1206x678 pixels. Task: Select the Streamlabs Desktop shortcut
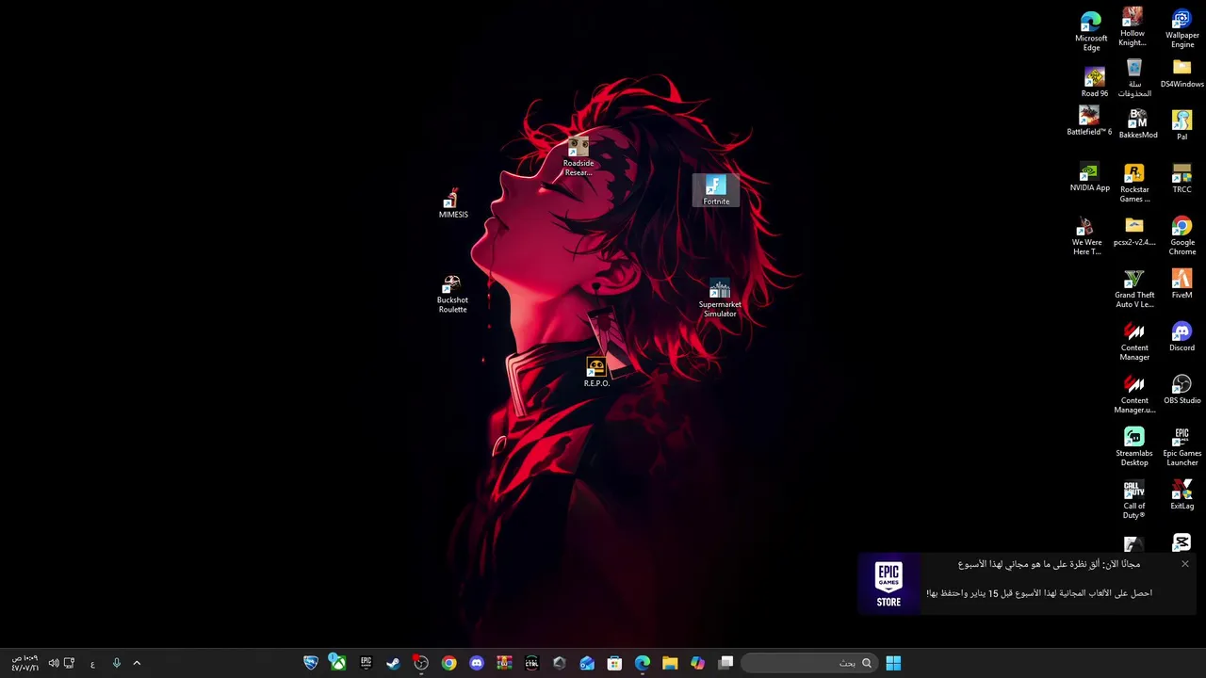pyautogui.click(x=1133, y=447)
